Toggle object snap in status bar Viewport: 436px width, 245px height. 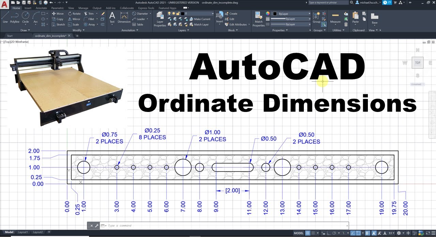358,233
